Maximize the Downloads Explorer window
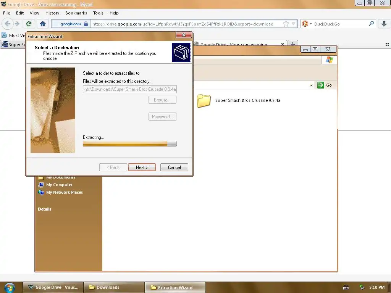This screenshot has width=391, height=293. tap(315, 49)
